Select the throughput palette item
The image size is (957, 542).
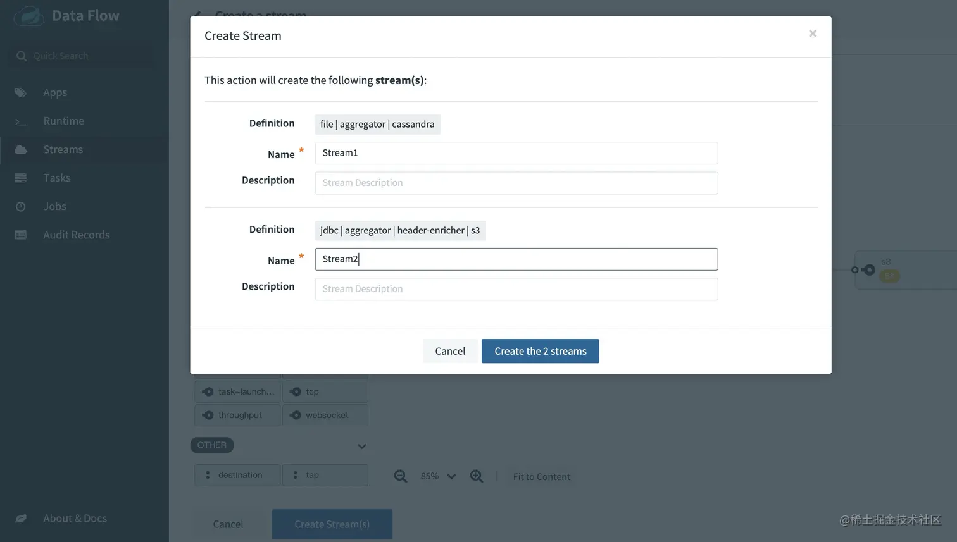pos(237,415)
